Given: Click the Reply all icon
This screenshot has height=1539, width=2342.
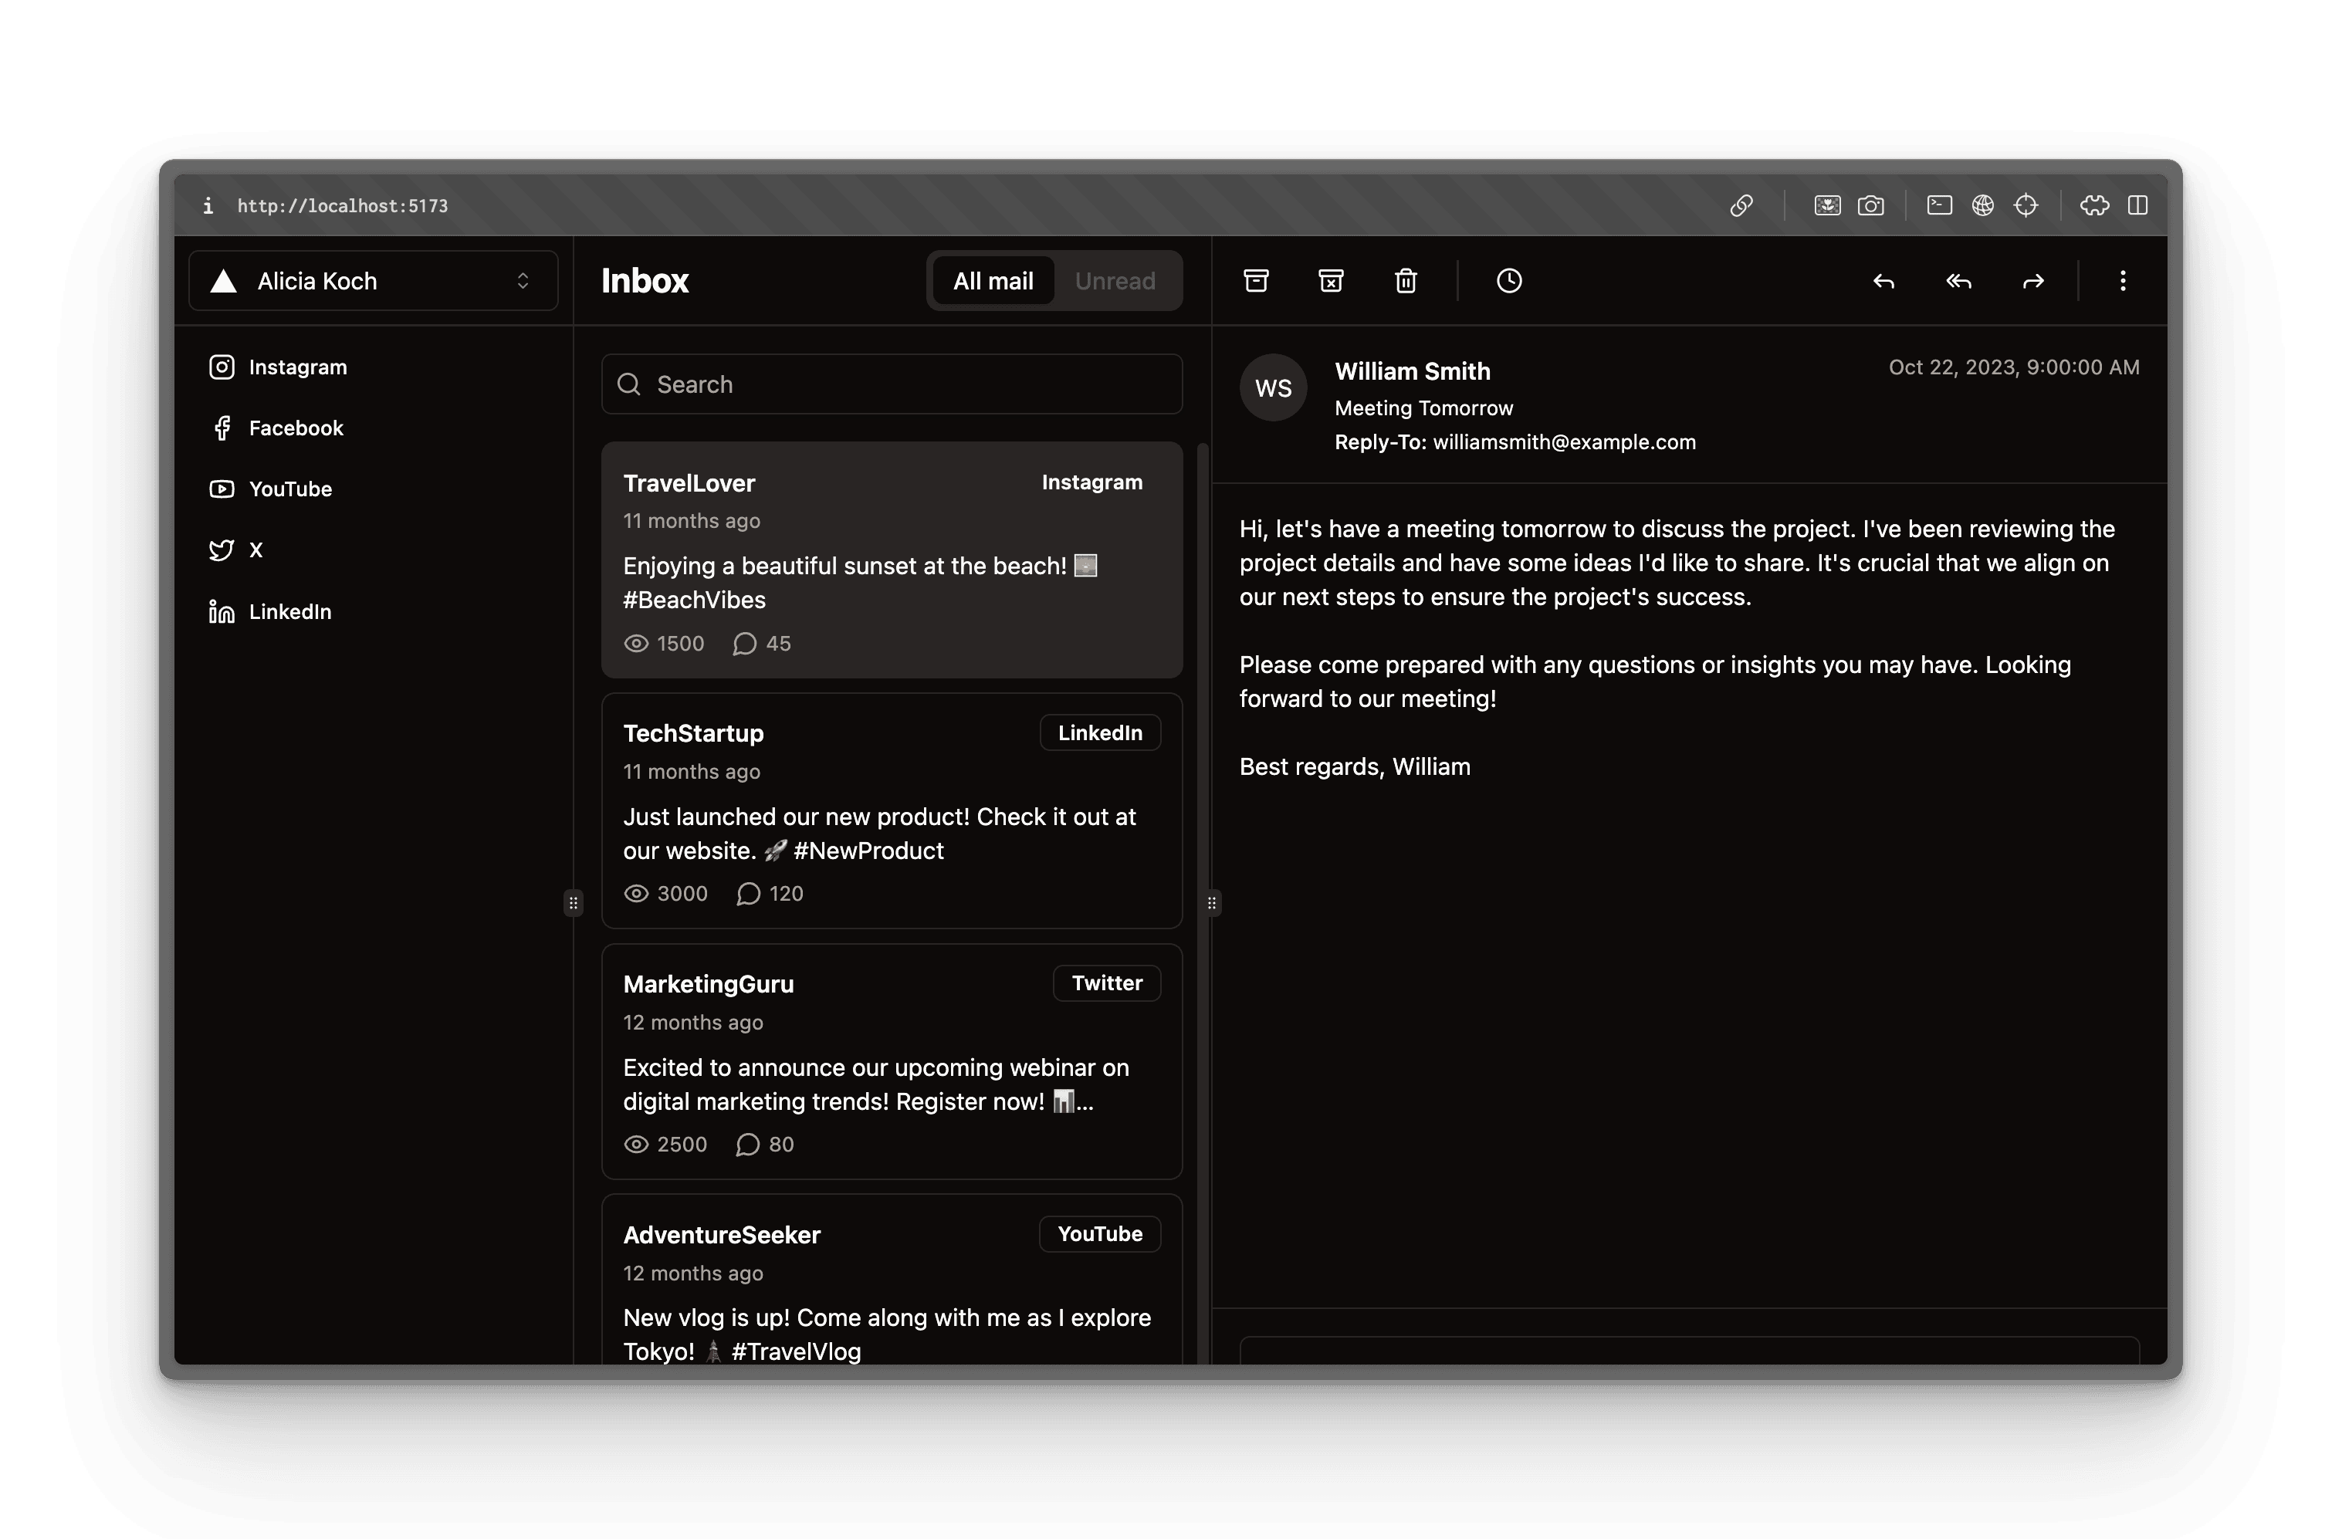Looking at the screenshot, I should [1958, 282].
